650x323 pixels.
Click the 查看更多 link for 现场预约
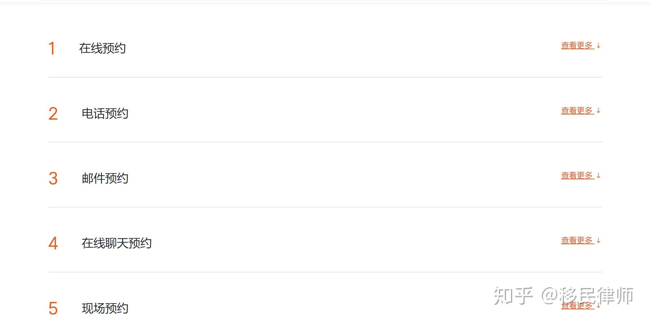click(x=577, y=306)
